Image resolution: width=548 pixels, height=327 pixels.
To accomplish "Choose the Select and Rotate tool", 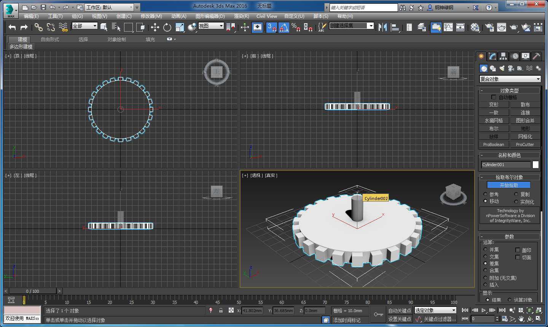I will click(x=167, y=27).
